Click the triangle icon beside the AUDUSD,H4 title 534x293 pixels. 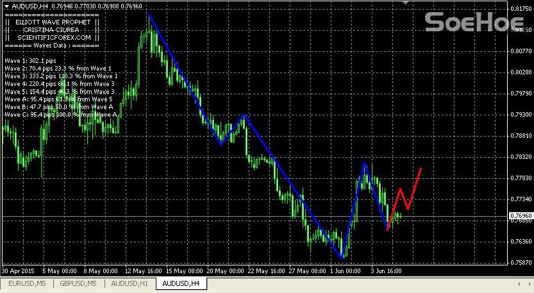pos(6,6)
